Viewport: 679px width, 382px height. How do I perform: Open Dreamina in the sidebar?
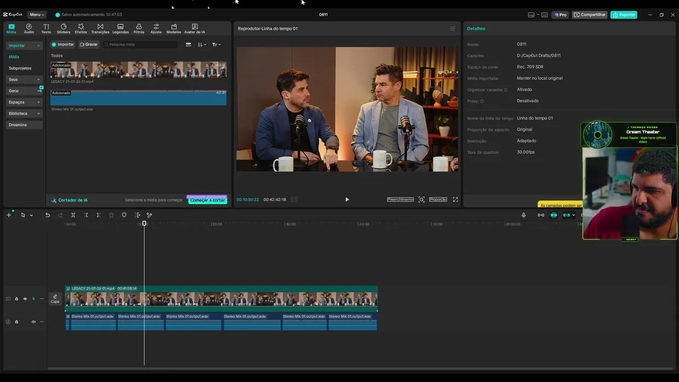[24, 125]
